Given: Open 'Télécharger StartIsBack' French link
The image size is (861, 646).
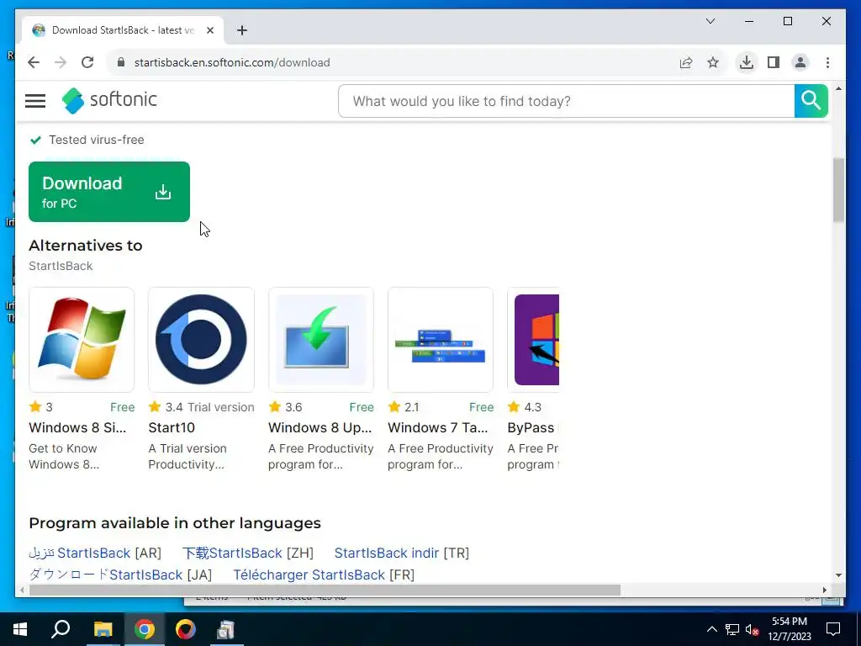Looking at the screenshot, I should 309,575.
